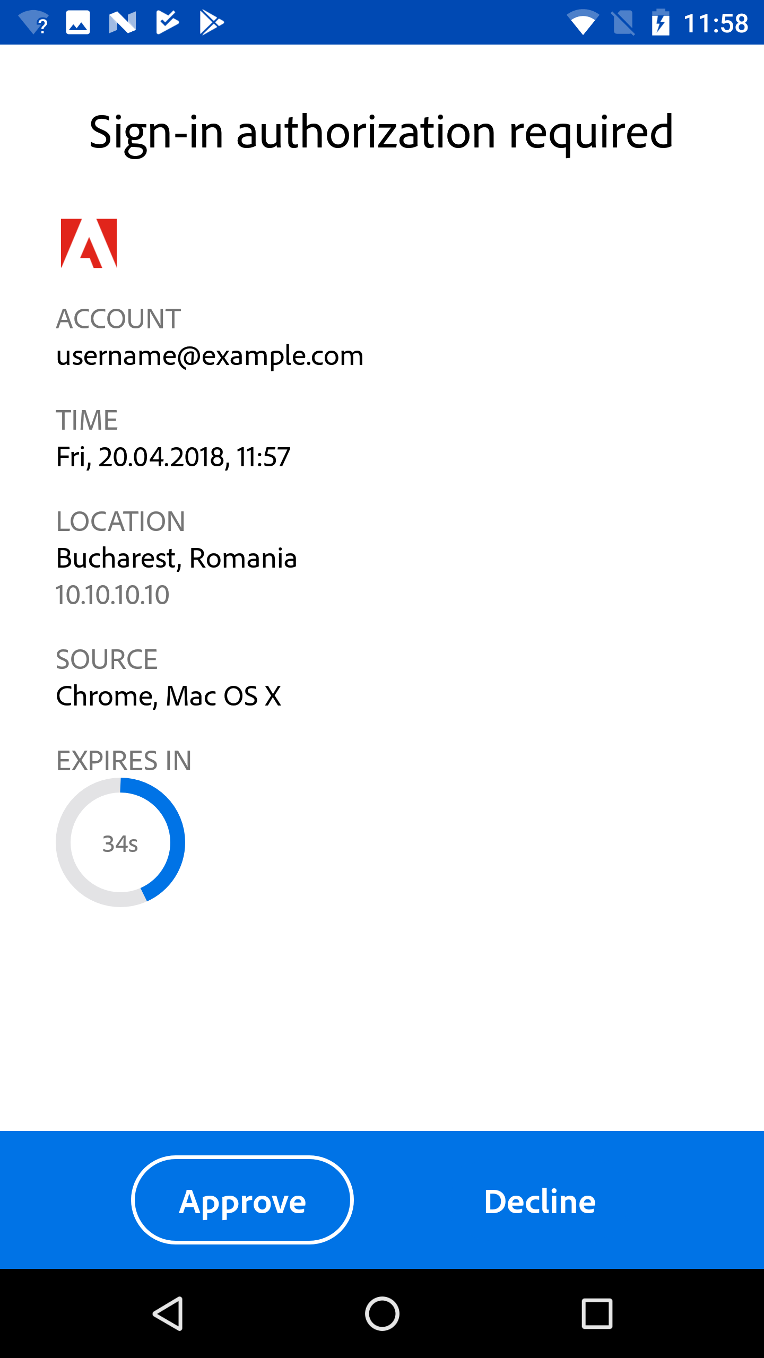Tap the 34s expiry countdown ring
This screenshot has width=764, height=1358.
(120, 842)
